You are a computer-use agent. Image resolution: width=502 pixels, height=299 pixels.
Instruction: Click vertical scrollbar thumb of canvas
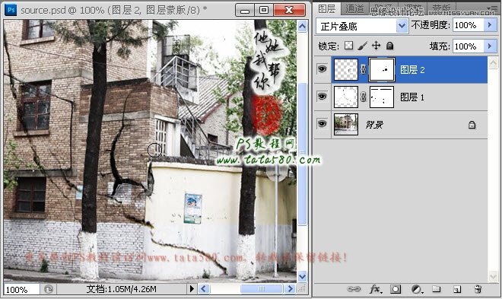[302, 154]
